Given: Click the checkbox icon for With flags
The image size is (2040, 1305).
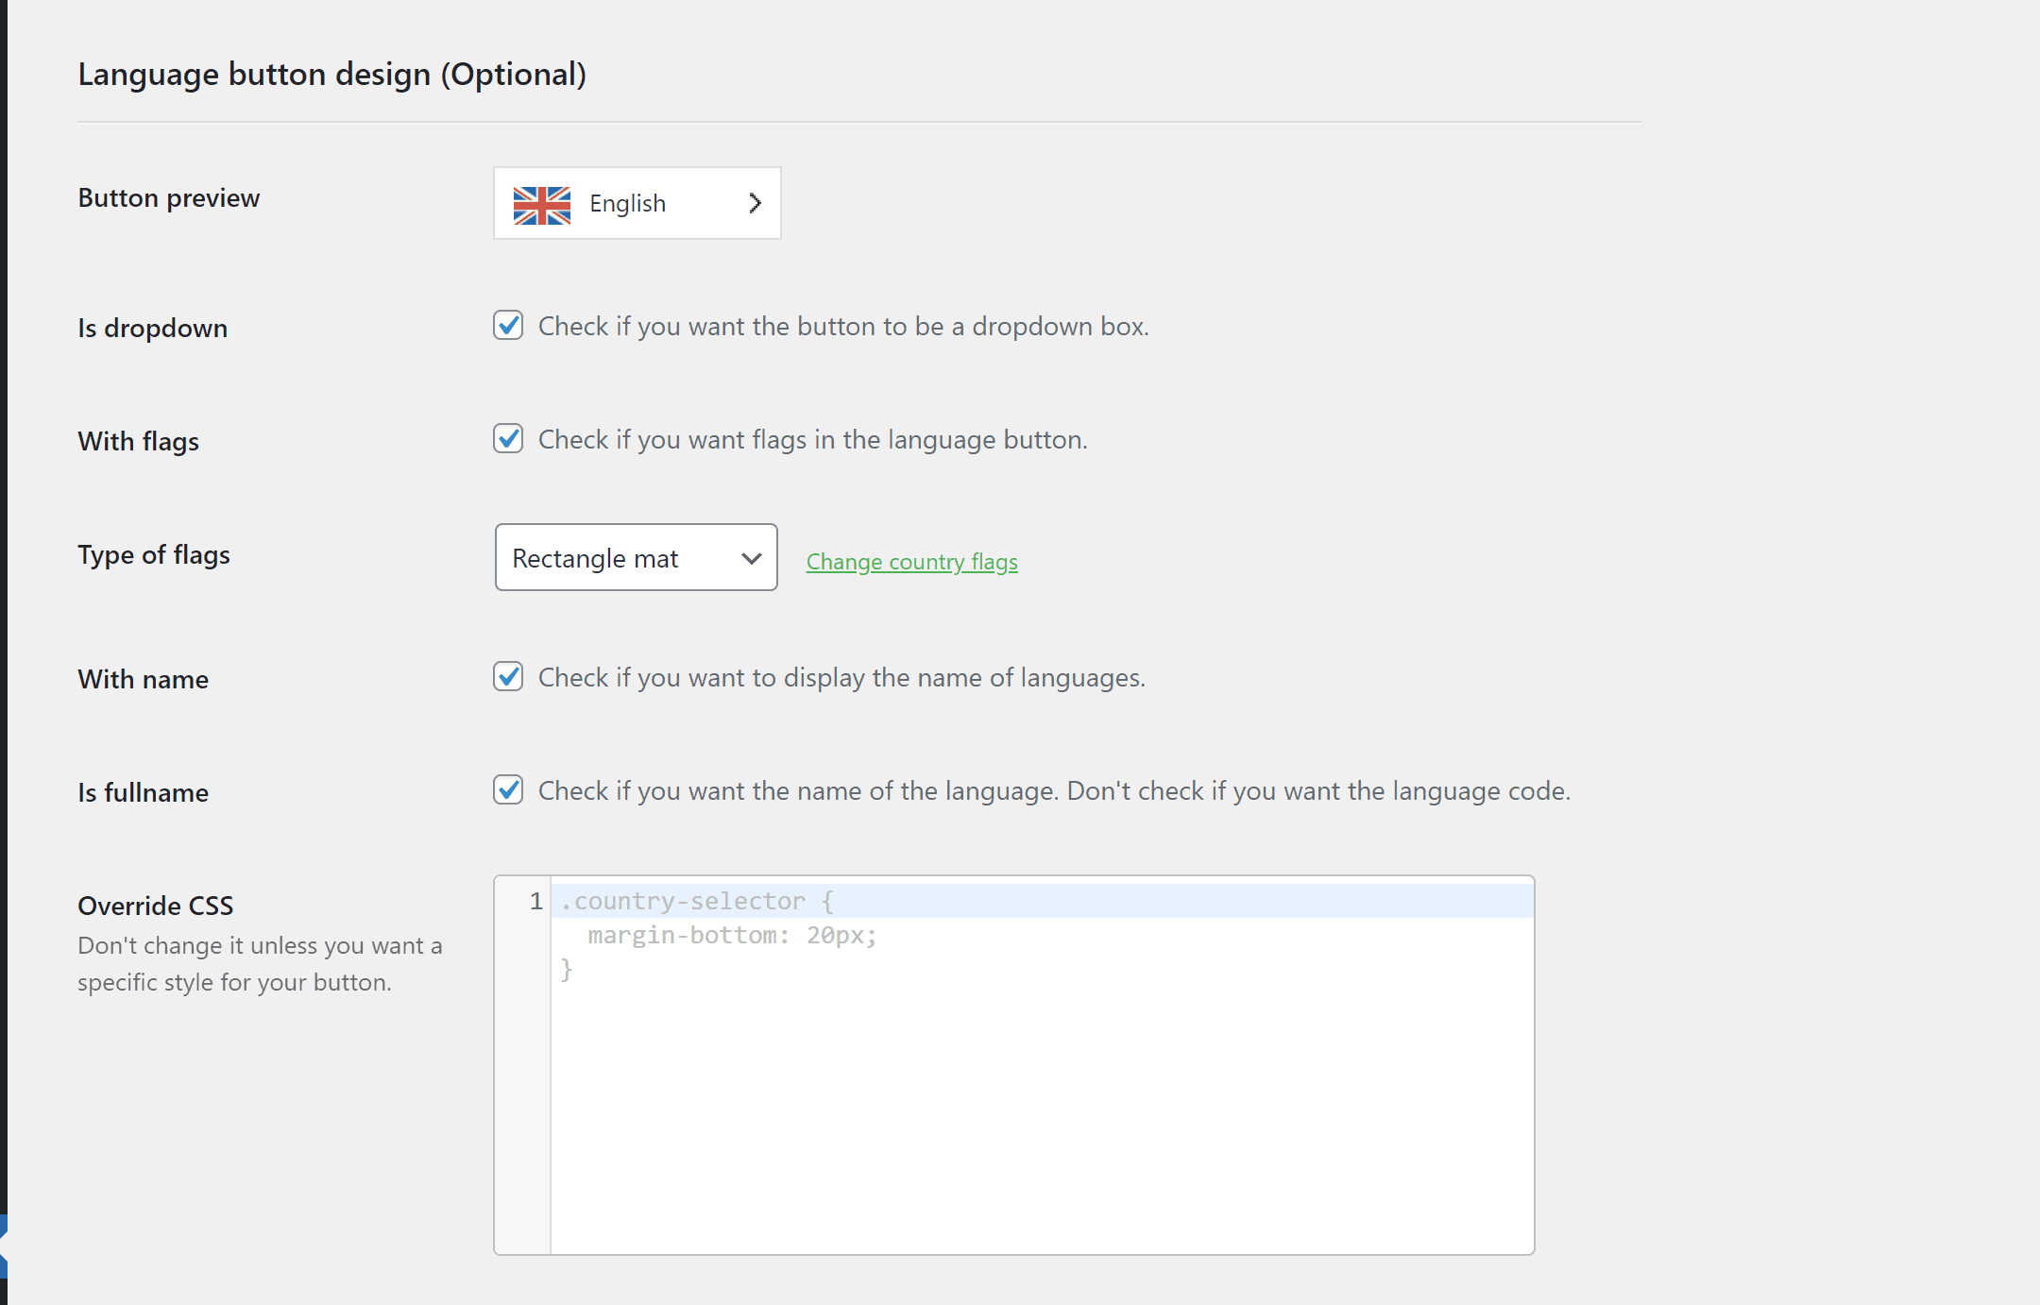Looking at the screenshot, I should point(510,437).
